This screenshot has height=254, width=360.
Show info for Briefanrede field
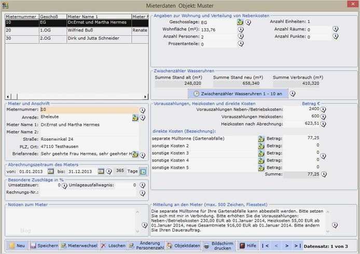click(142, 155)
